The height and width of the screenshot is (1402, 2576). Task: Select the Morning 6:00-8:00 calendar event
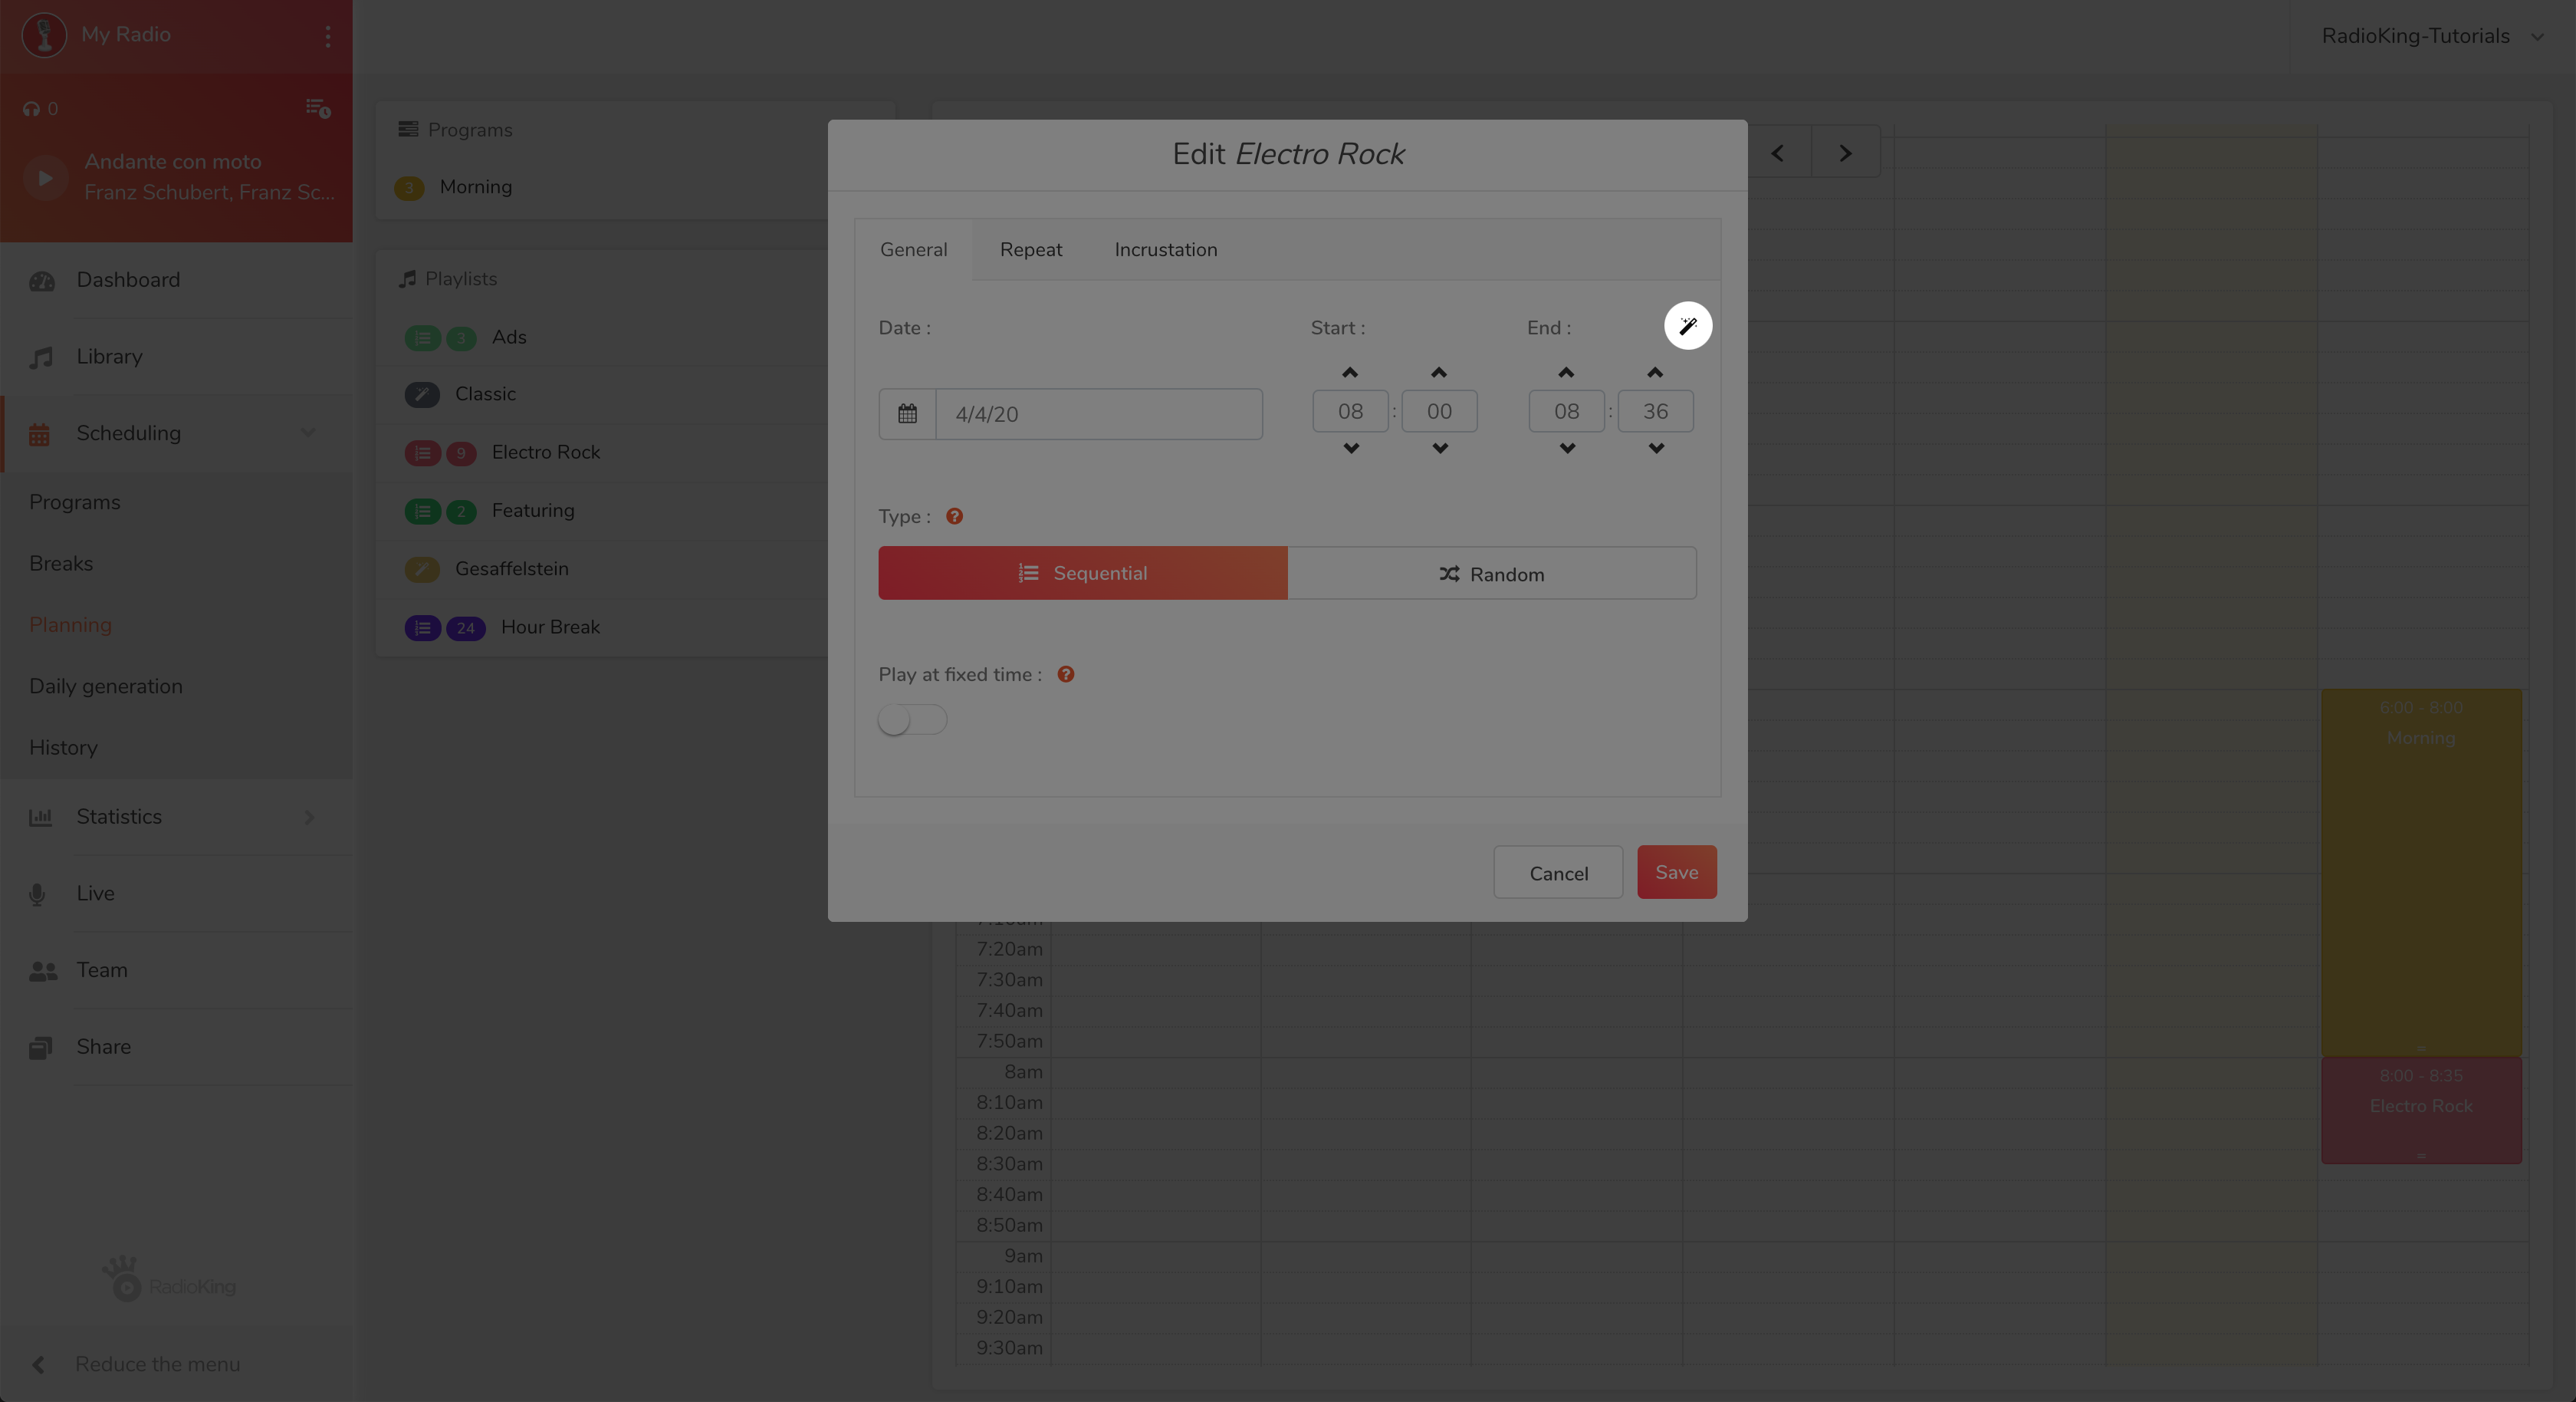2421,871
